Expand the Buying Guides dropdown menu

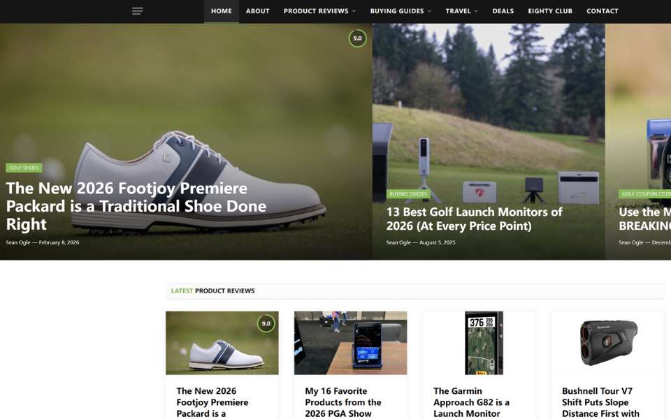401,11
